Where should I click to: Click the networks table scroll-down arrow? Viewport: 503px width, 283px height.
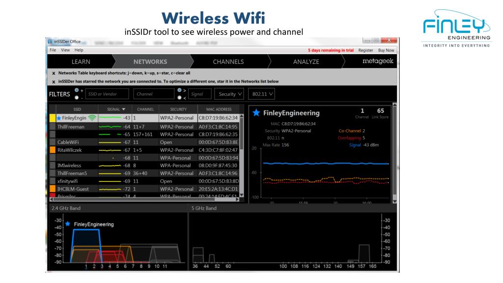(242, 195)
